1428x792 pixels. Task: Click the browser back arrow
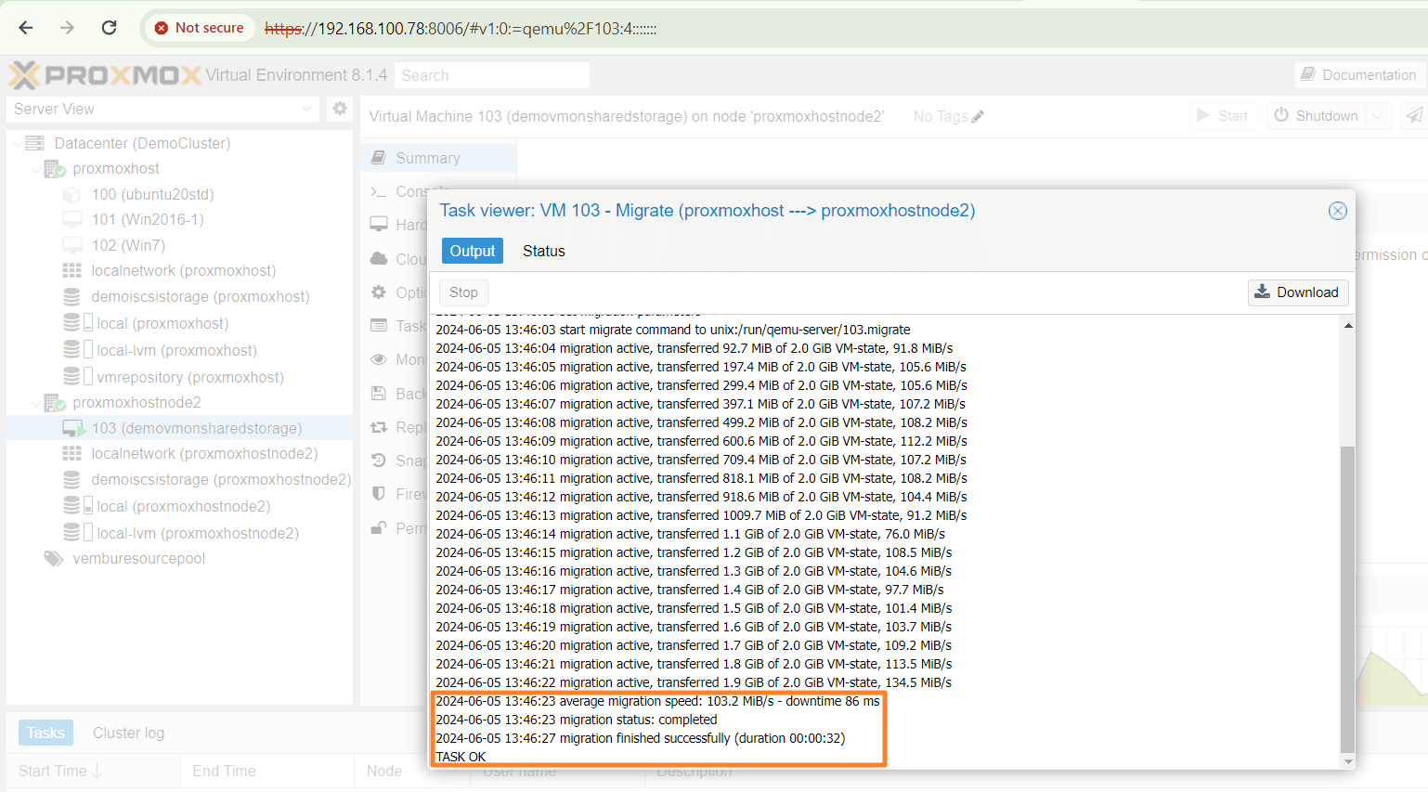26,28
